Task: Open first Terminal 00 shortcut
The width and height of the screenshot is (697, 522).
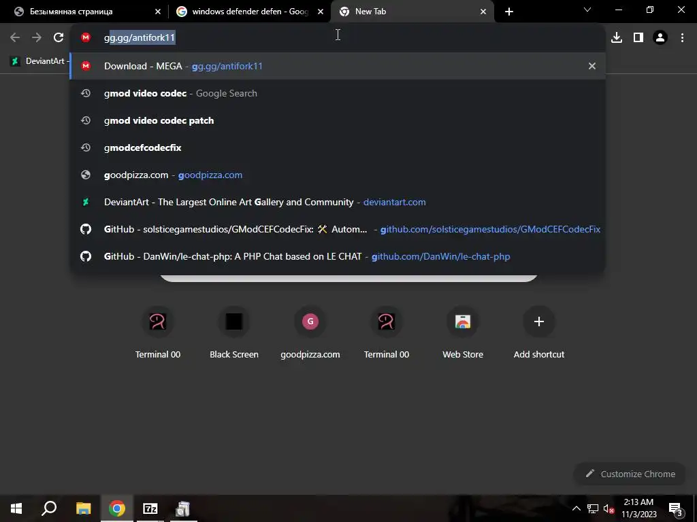Action: [x=158, y=333]
